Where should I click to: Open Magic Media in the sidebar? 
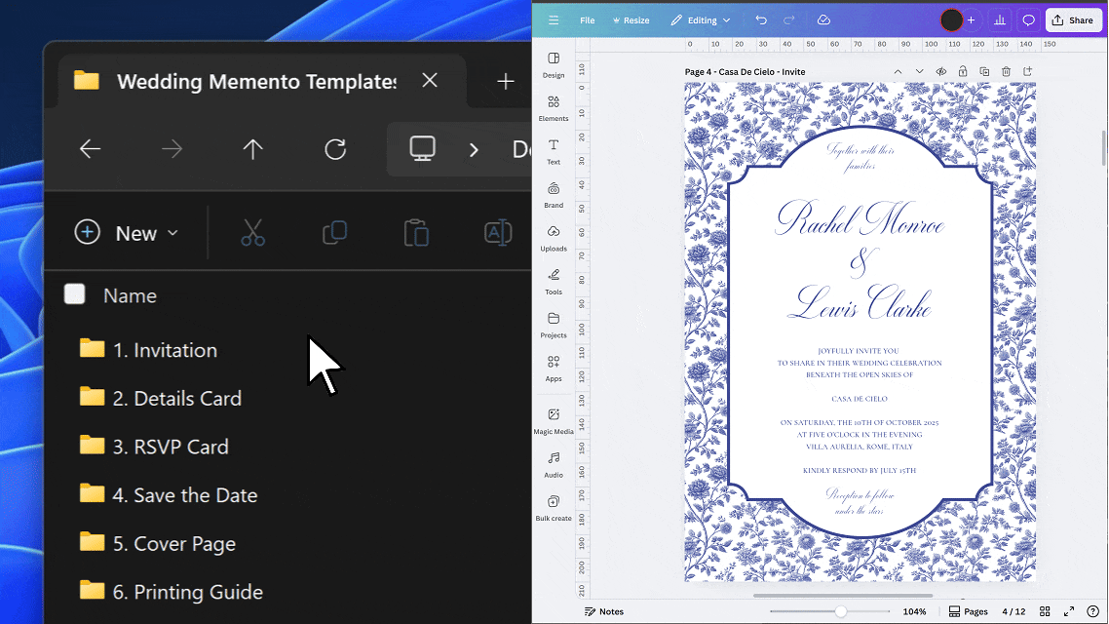tap(554, 420)
